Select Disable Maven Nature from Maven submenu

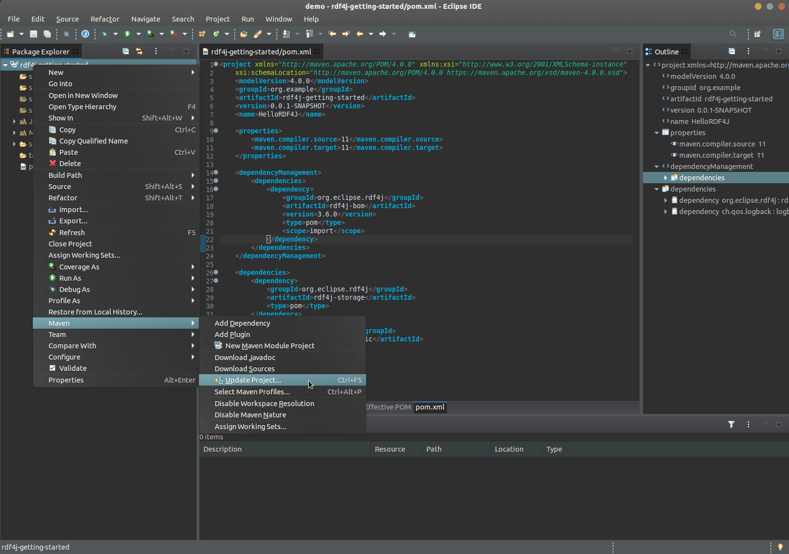[x=250, y=415]
